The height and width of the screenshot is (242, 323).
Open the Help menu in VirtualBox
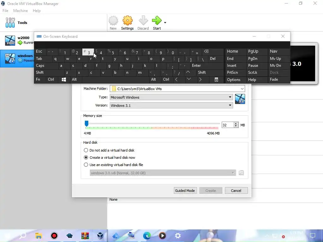coord(37,11)
